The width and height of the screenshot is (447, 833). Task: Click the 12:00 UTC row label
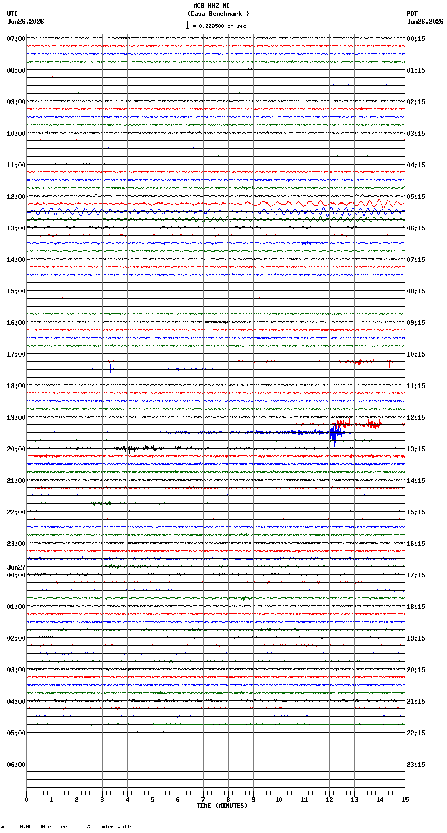click(x=16, y=197)
